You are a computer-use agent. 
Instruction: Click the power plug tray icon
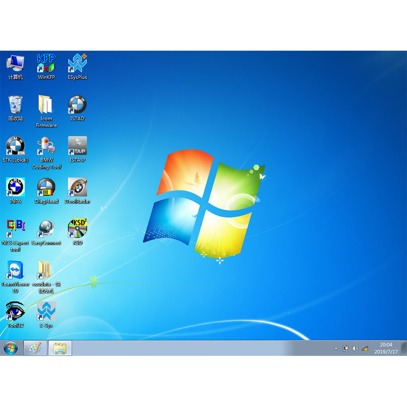[x=345, y=348]
